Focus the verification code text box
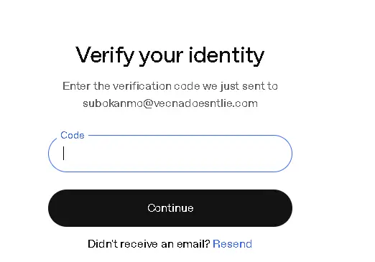The width and height of the screenshot is (375, 262). point(170,154)
